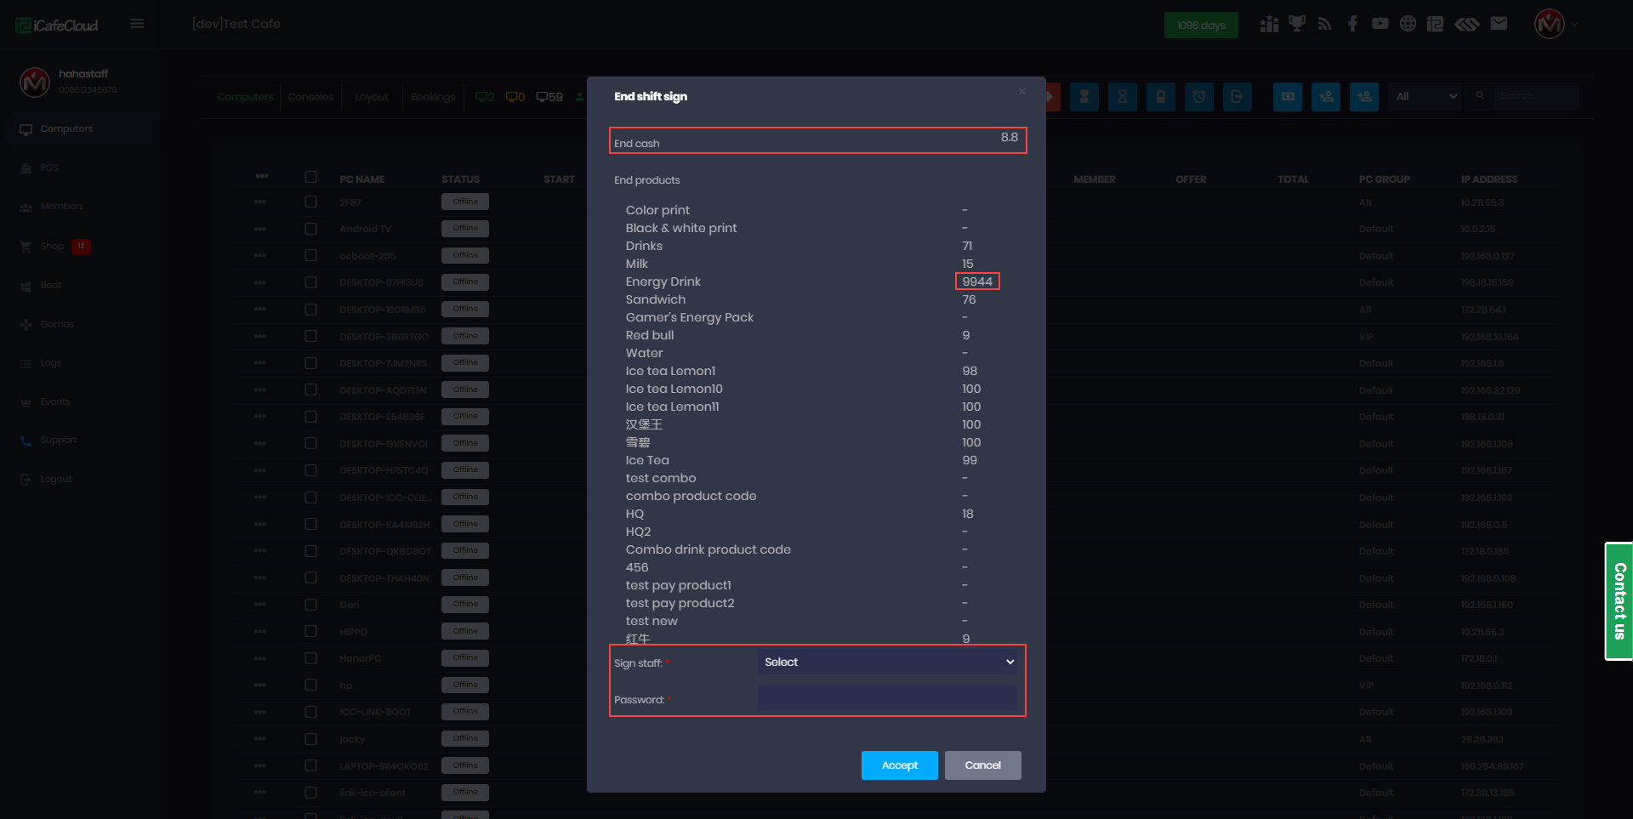Click into the Password input field
1633x819 pixels.
point(887,699)
